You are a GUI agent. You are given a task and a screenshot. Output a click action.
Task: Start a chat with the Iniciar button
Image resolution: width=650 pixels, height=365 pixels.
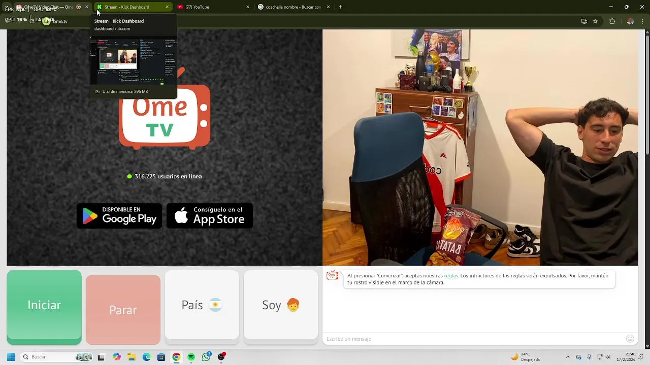44,306
